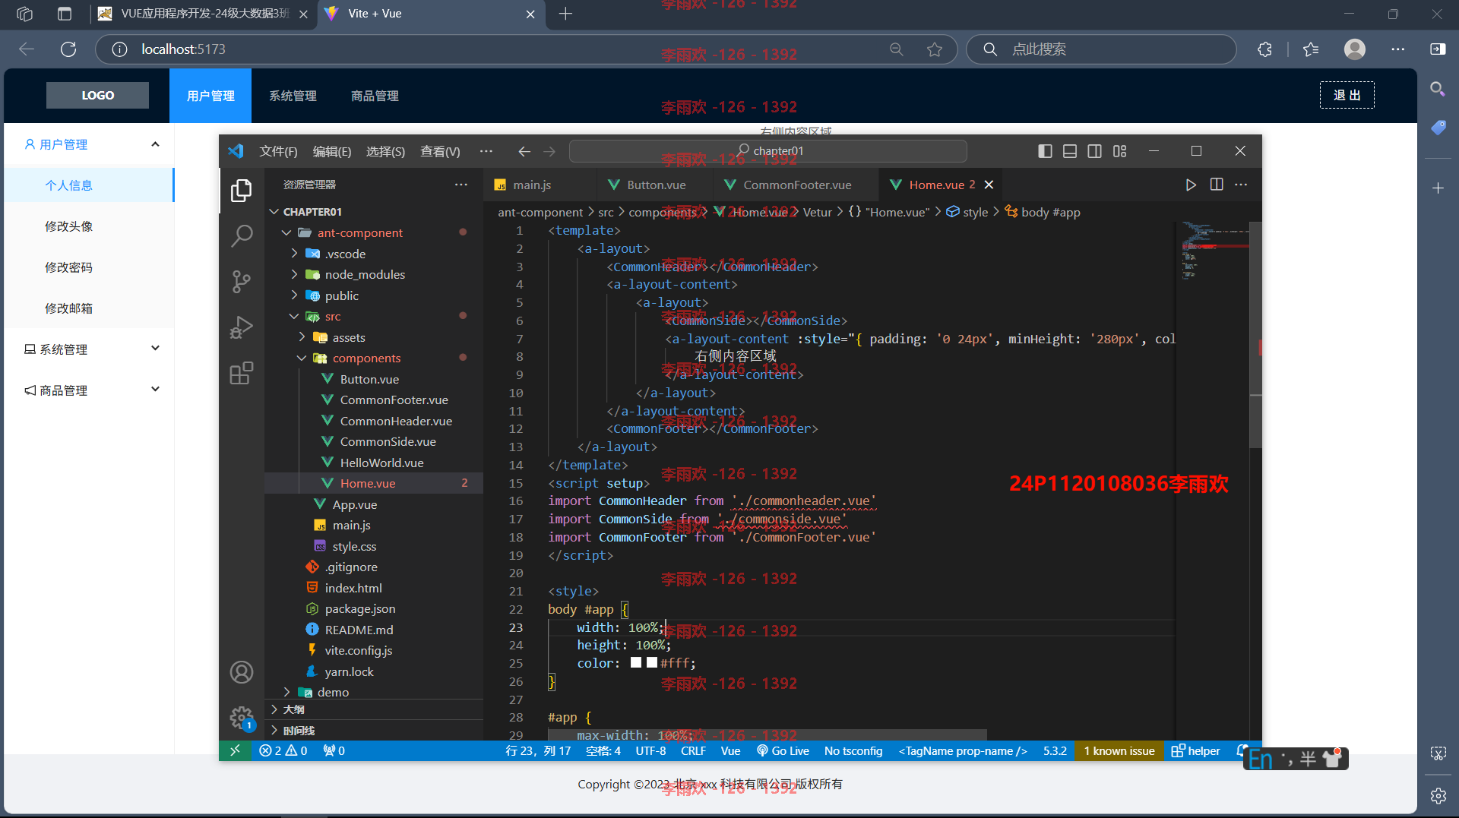Collapse CHAPTER01 root folder

pyautogui.click(x=274, y=212)
